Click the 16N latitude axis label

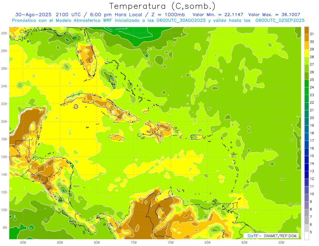tap(4, 157)
